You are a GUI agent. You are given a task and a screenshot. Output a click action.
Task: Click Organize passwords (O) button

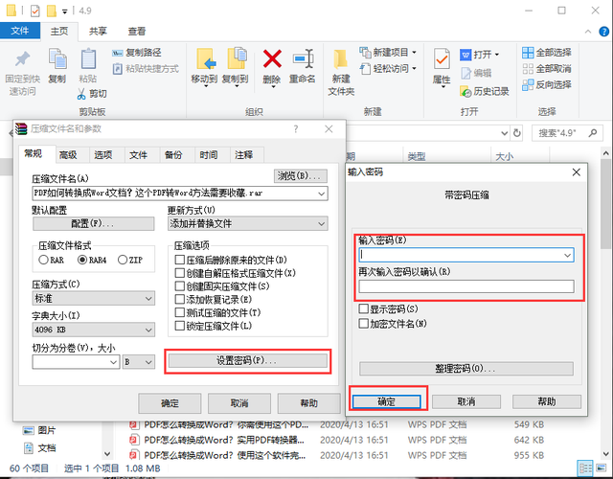click(466, 368)
